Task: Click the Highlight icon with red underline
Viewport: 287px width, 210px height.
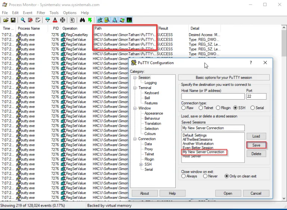Action: (x=55, y=20)
